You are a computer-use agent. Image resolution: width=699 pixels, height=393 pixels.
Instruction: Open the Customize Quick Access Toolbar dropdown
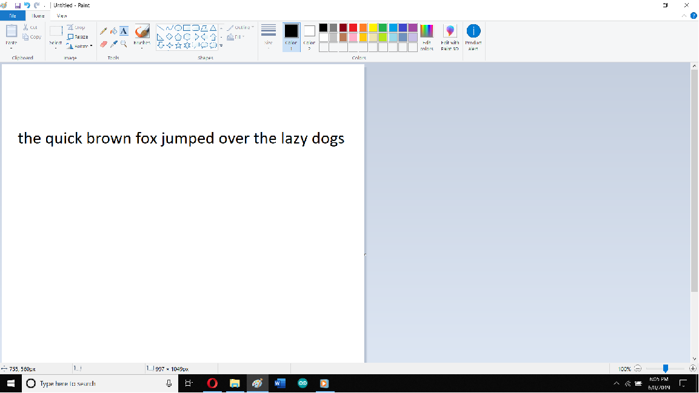pyautogui.click(x=45, y=6)
